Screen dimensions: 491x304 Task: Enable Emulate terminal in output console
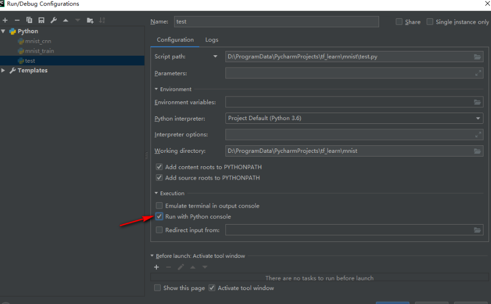(x=159, y=205)
